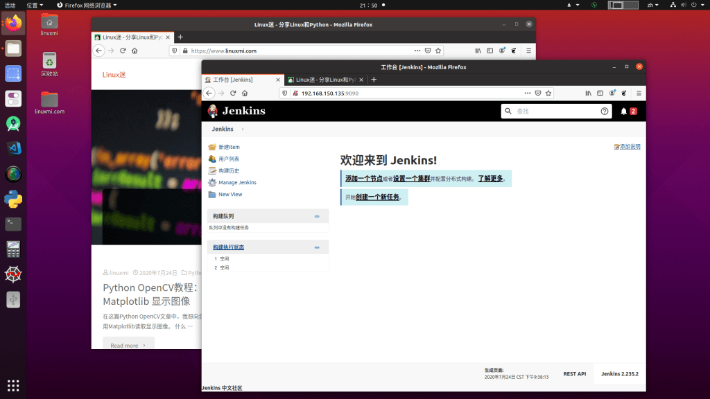Reload the Jenkins page
The height and width of the screenshot is (399, 710).
click(233, 94)
